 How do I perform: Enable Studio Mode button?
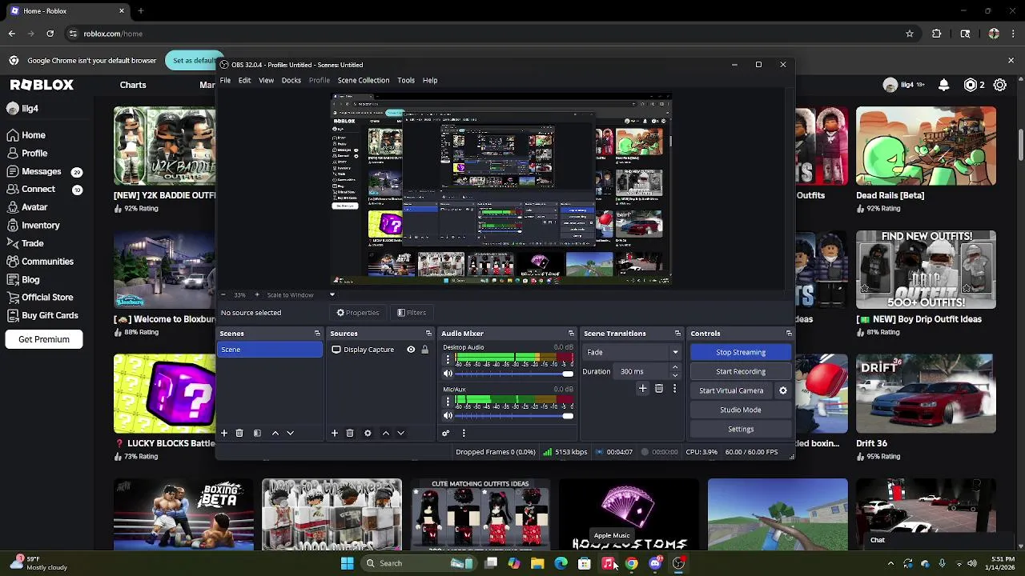[741, 410]
